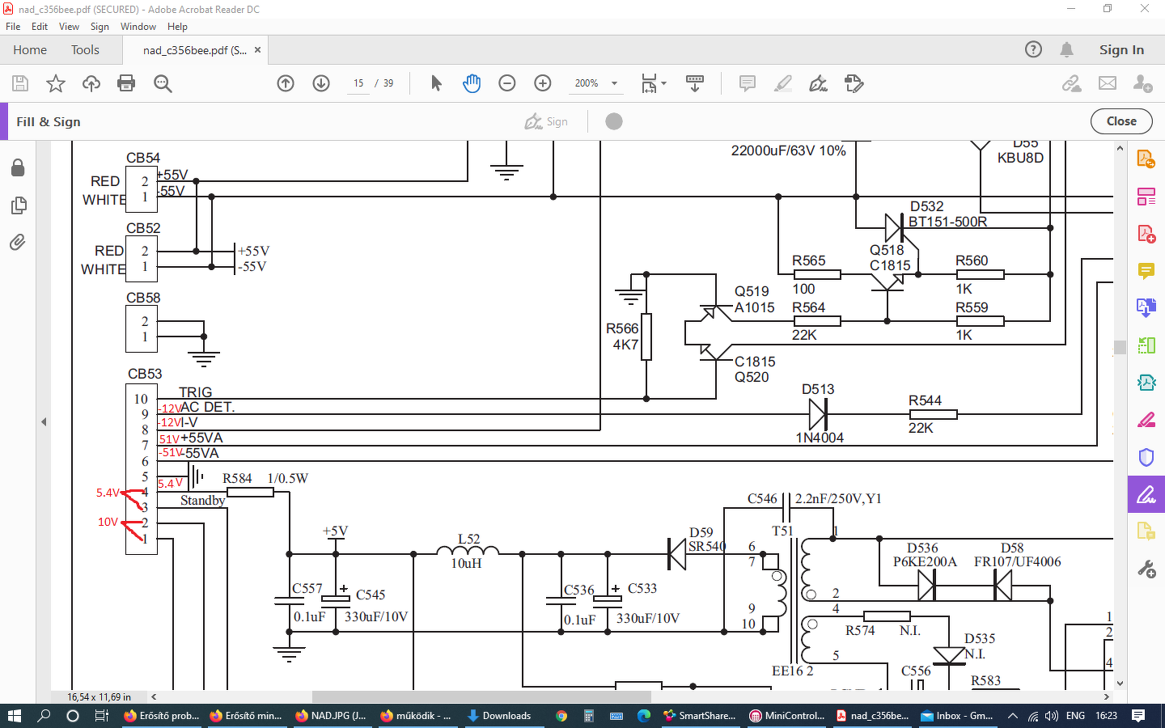Pick the Fill & Sign color dot
Screen dimensions: 1165x728
(x=614, y=121)
